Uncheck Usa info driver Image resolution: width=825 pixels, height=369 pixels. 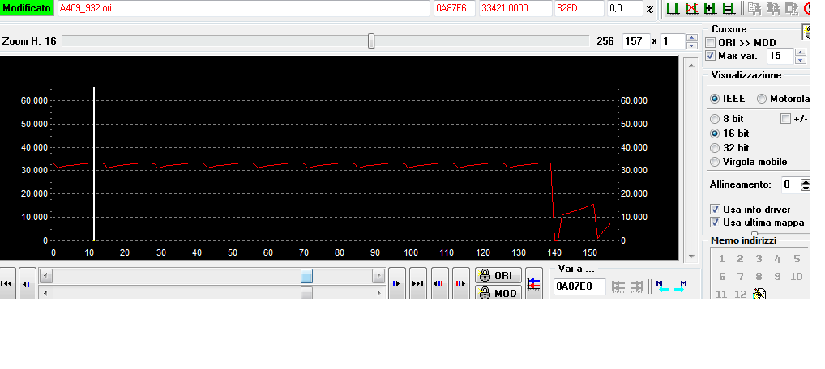715,210
